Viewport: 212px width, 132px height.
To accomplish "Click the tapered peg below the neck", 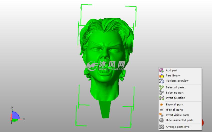I will click(105, 109).
